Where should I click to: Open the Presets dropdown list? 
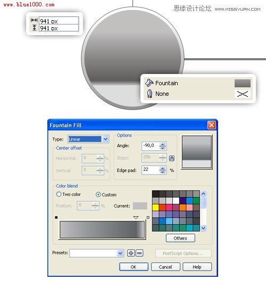point(120,253)
